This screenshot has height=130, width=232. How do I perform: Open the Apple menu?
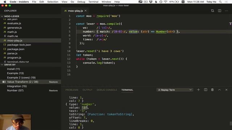5,2
